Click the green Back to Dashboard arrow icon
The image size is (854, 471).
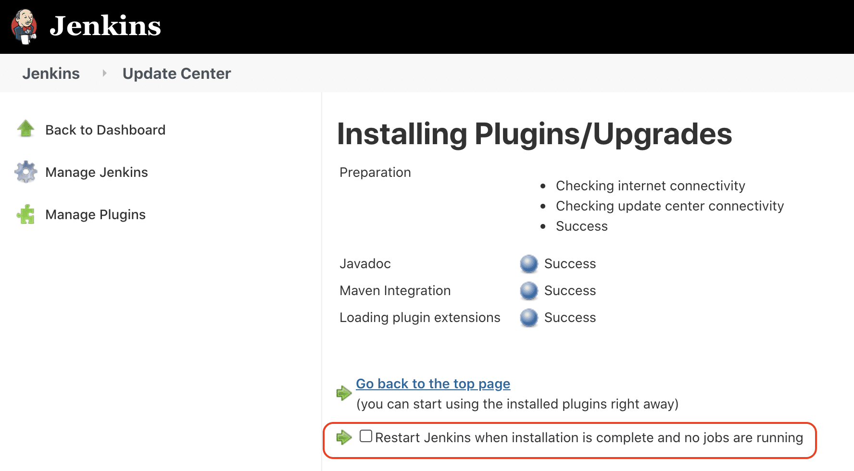[x=25, y=129]
